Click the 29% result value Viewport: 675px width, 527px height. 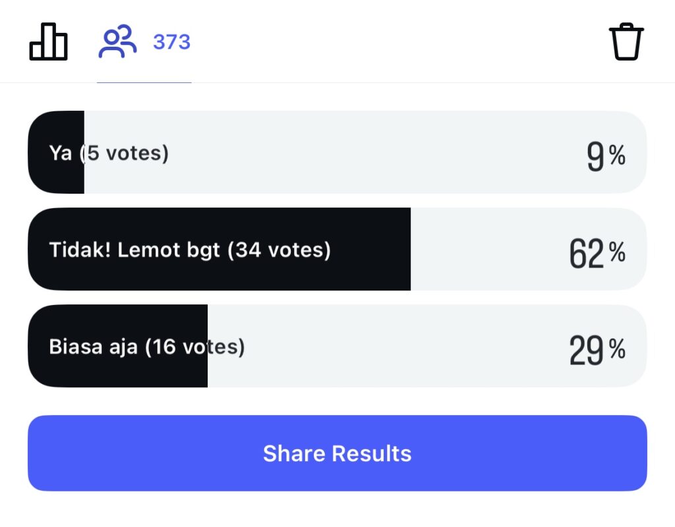(597, 350)
